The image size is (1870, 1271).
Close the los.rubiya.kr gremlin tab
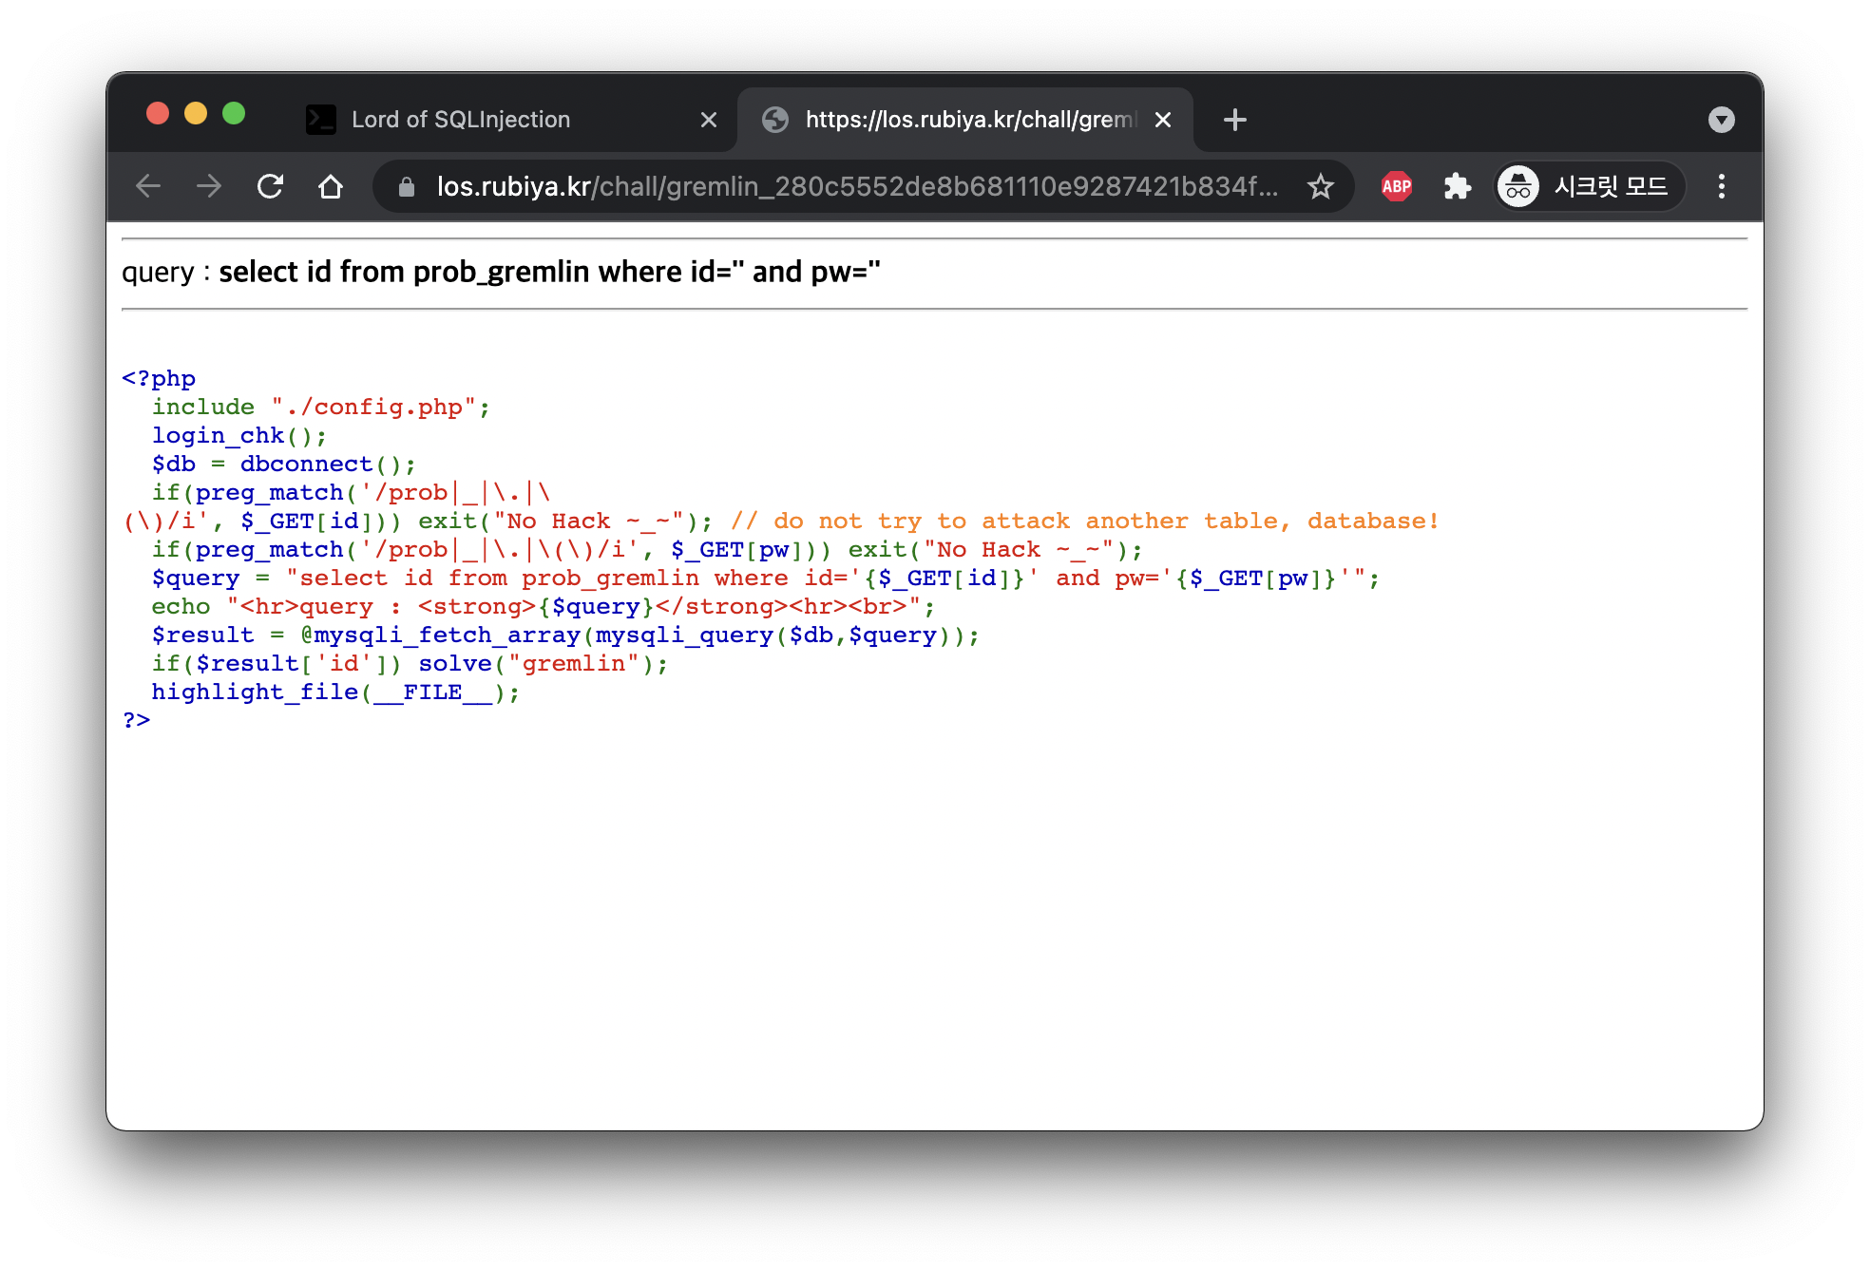point(1163,120)
